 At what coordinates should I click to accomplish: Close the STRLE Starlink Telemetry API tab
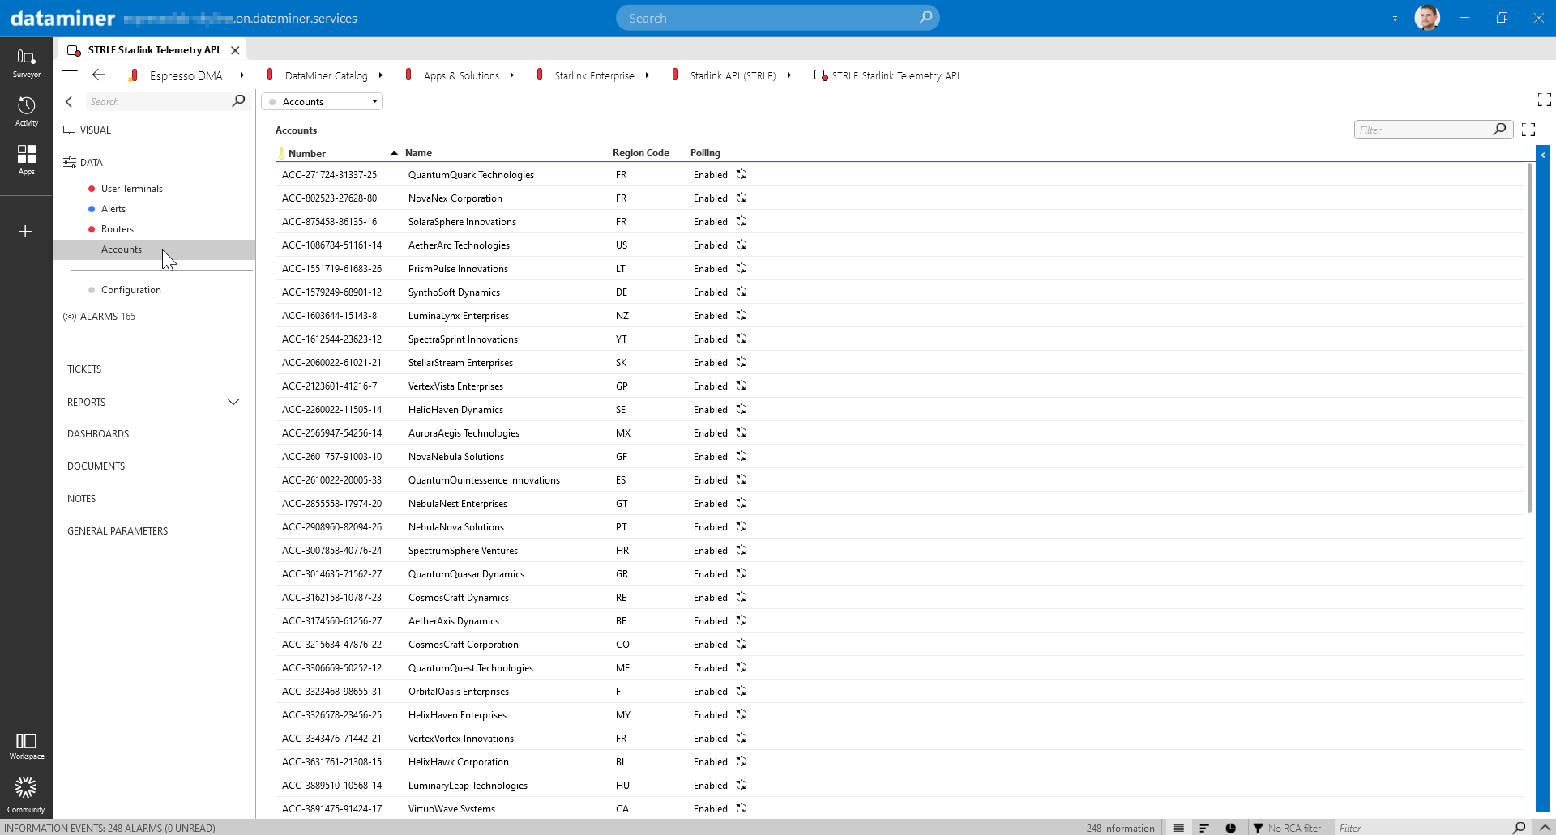tap(235, 50)
